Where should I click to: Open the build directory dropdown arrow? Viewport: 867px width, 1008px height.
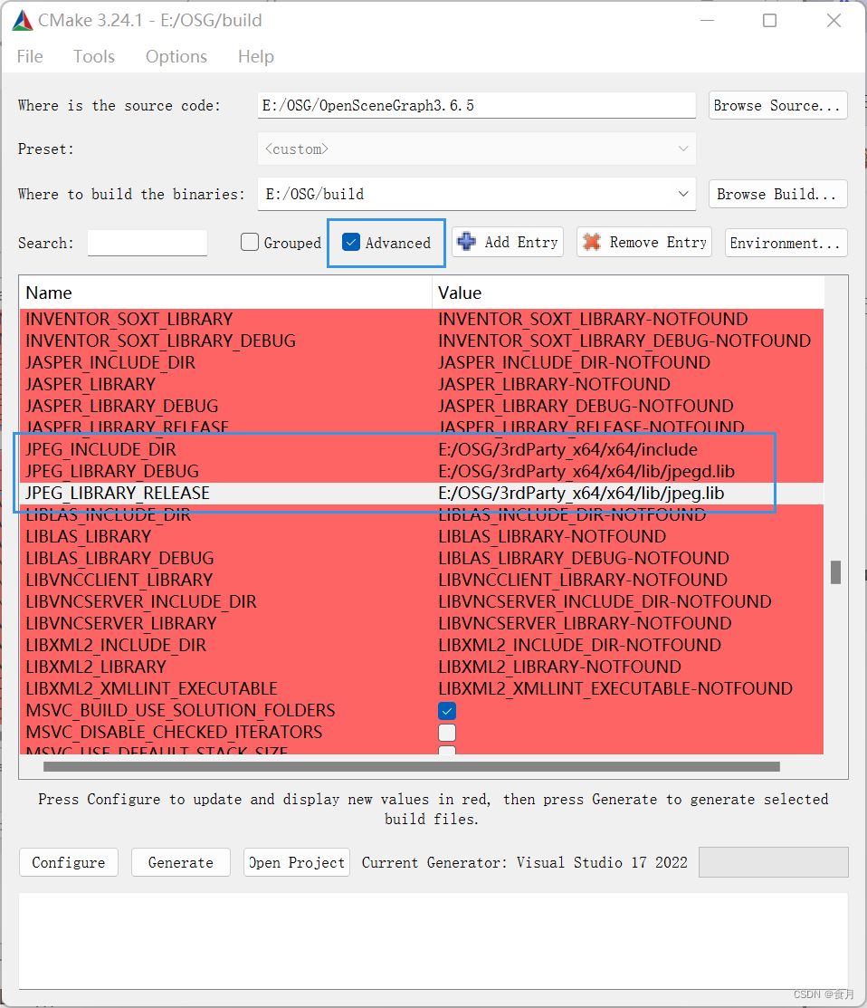(x=683, y=194)
